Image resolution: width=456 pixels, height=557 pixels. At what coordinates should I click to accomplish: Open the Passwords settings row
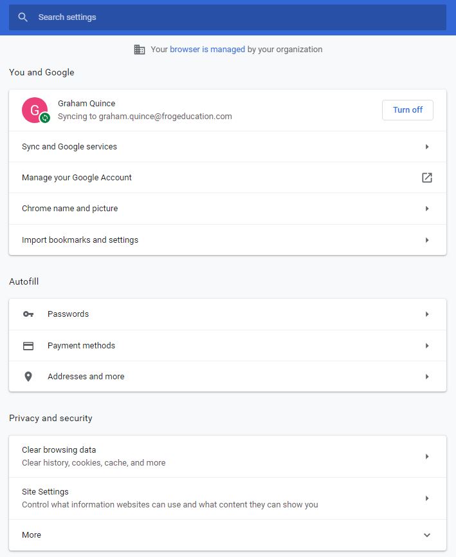[228, 314]
